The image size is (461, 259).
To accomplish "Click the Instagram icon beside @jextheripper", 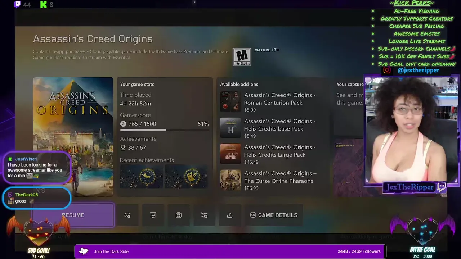I will click(387, 70).
